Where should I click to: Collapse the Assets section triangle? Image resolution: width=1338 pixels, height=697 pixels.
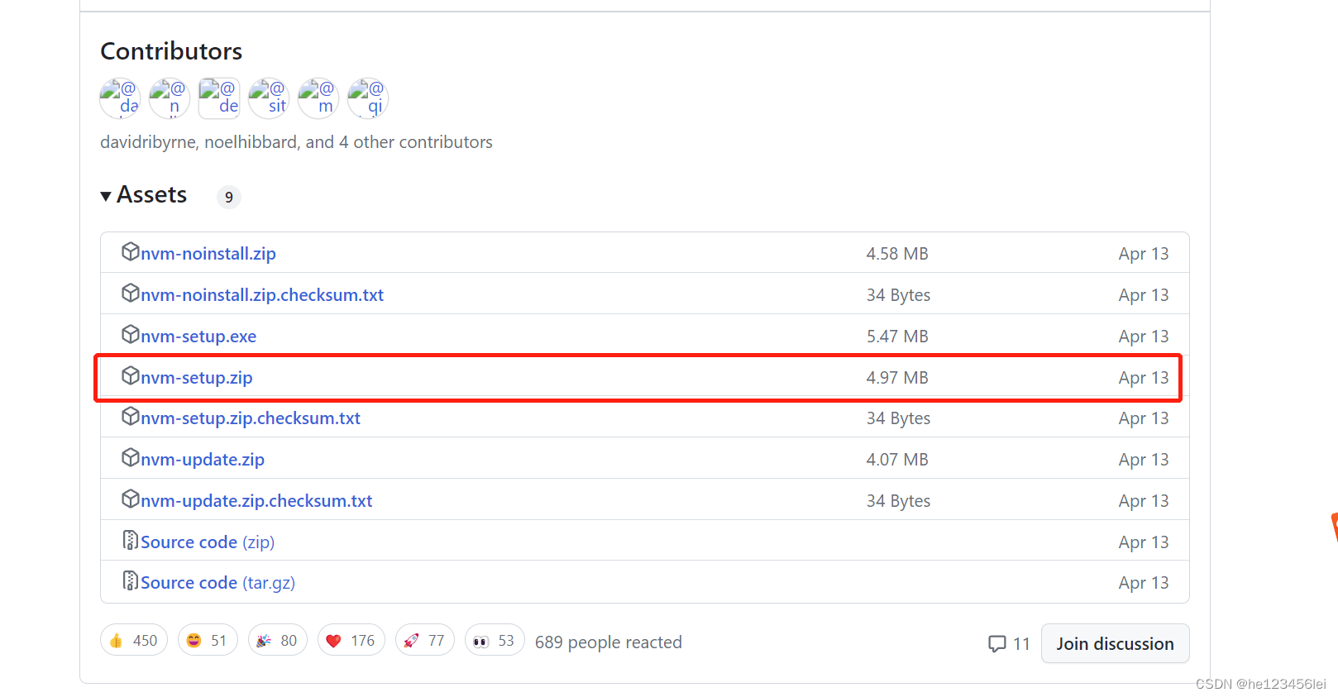pyautogui.click(x=106, y=196)
